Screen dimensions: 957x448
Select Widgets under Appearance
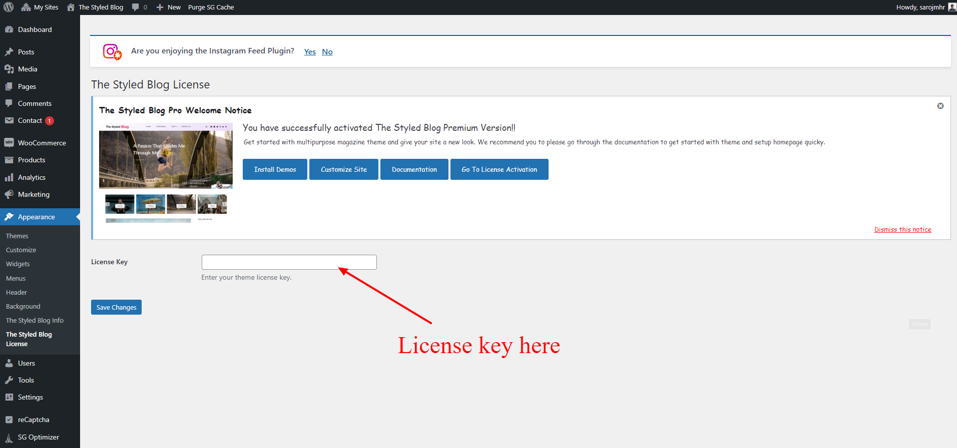(18, 264)
